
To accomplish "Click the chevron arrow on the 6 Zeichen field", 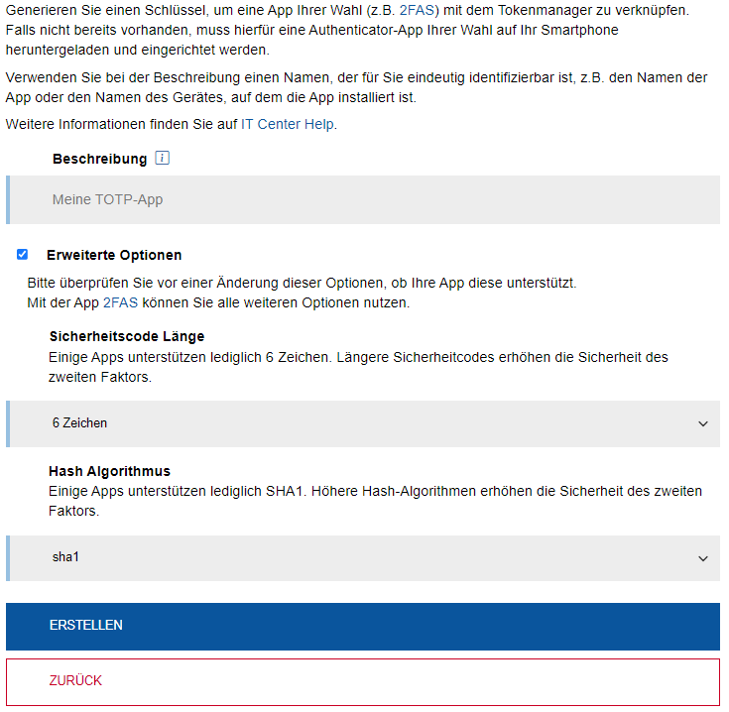I will point(703,423).
